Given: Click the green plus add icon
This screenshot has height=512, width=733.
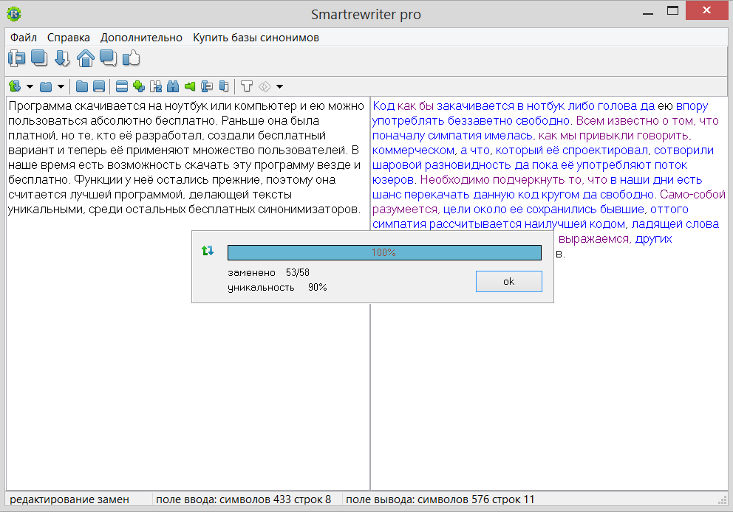Looking at the screenshot, I should 139,86.
